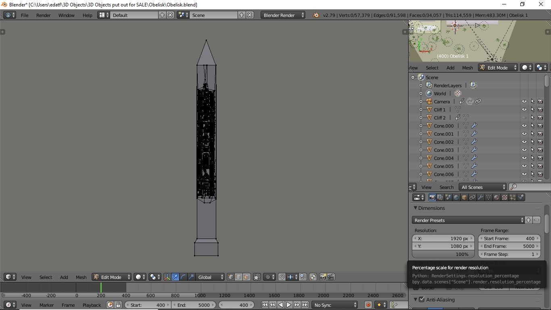Open the Texture checker properties tab
Screen dimensions: 551x310
pyautogui.click(x=505, y=197)
